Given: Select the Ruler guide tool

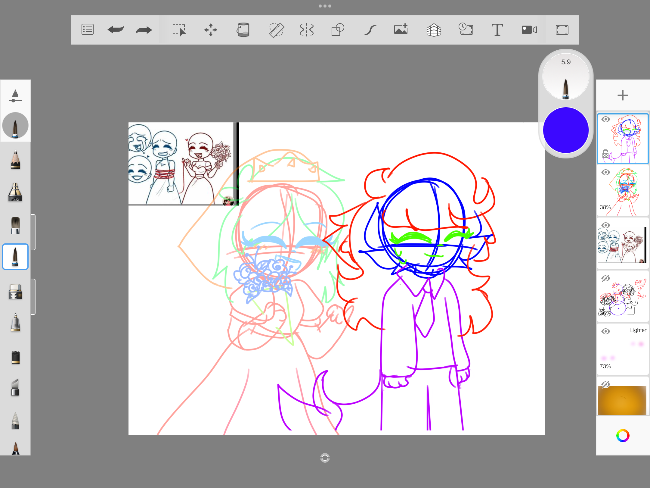Looking at the screenshot, I should 276,30.
